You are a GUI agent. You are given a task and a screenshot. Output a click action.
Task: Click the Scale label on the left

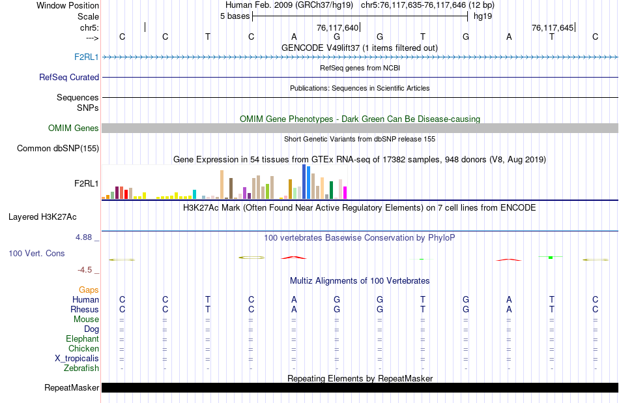pos(89,16)
